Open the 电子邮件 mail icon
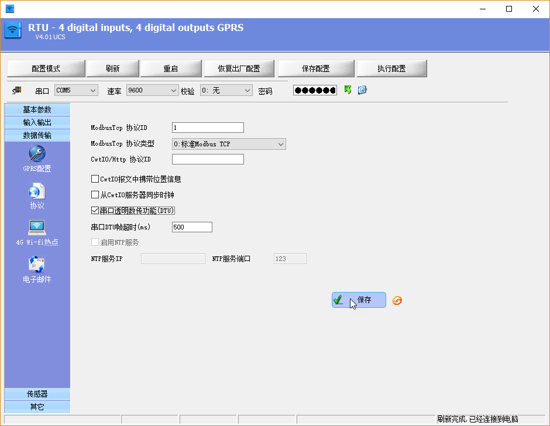550x426 pixels. point(37,264)
